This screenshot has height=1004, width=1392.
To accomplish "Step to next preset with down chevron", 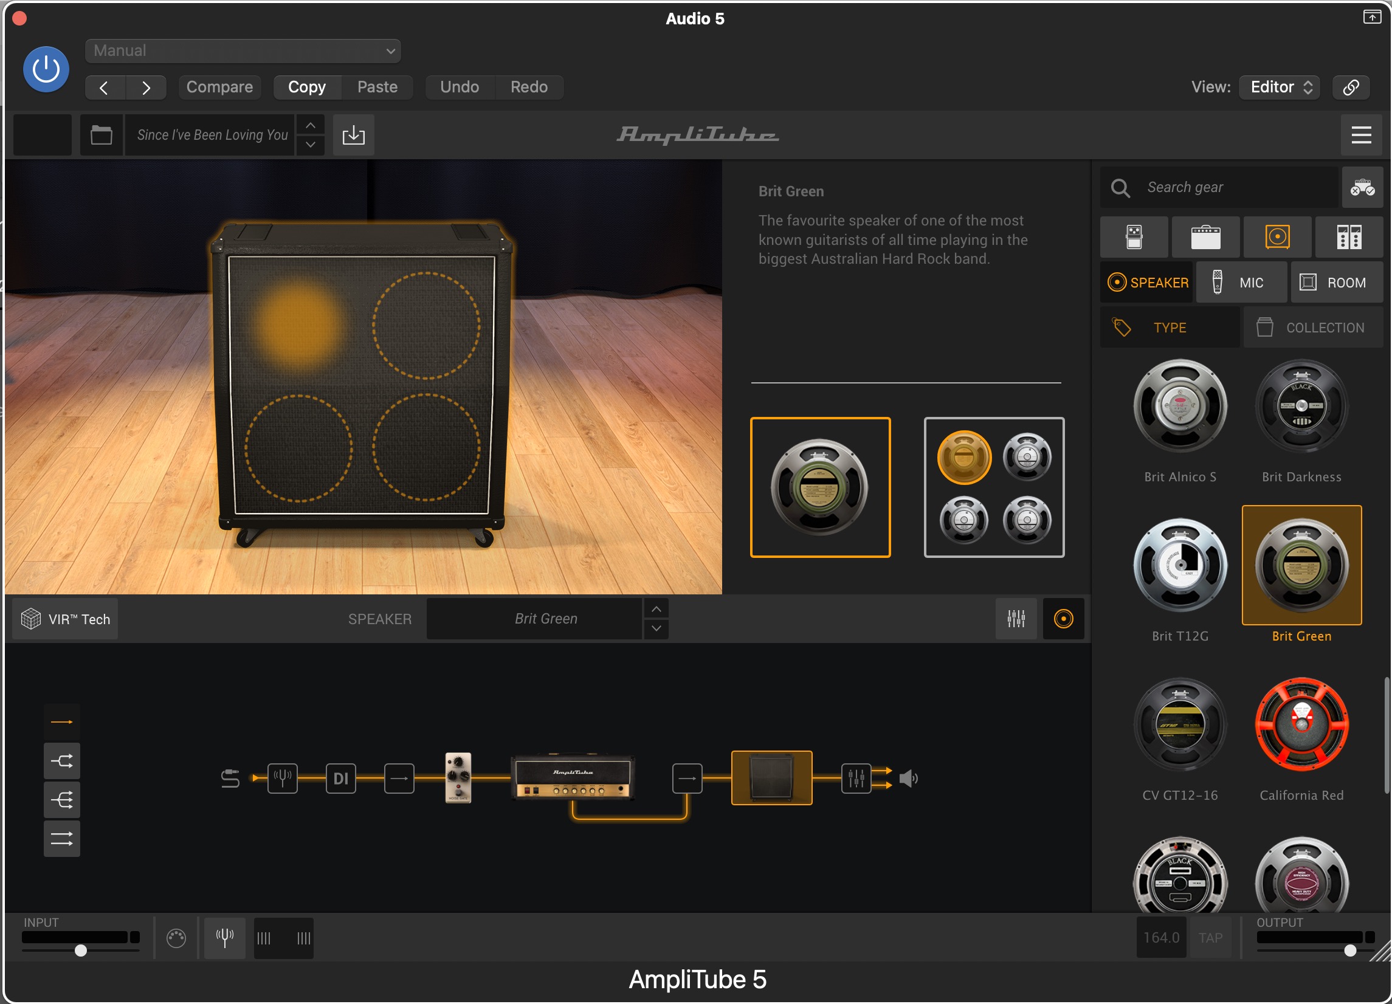I will pos(311,145).
